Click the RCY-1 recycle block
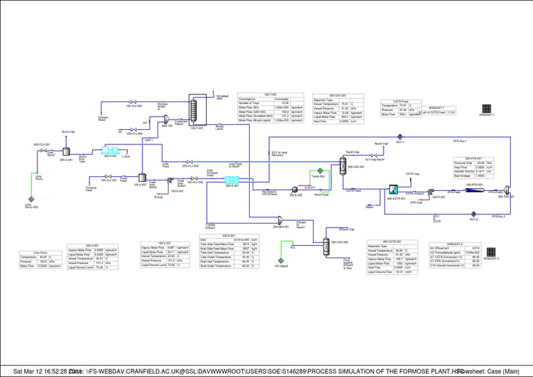 (x=400, y=137)
